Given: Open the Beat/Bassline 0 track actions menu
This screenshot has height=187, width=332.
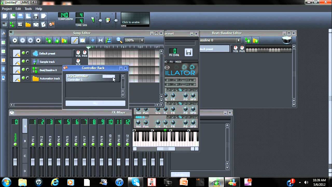Looking at the screenshot, I should tap(17, 70).
